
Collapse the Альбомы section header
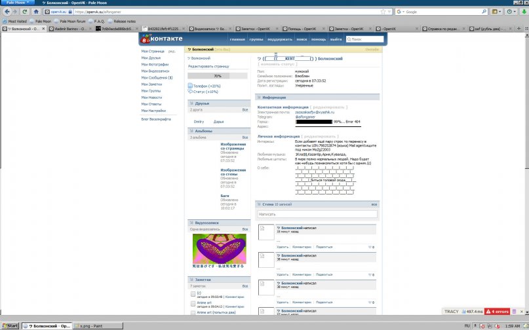click(x=219, y=131)
